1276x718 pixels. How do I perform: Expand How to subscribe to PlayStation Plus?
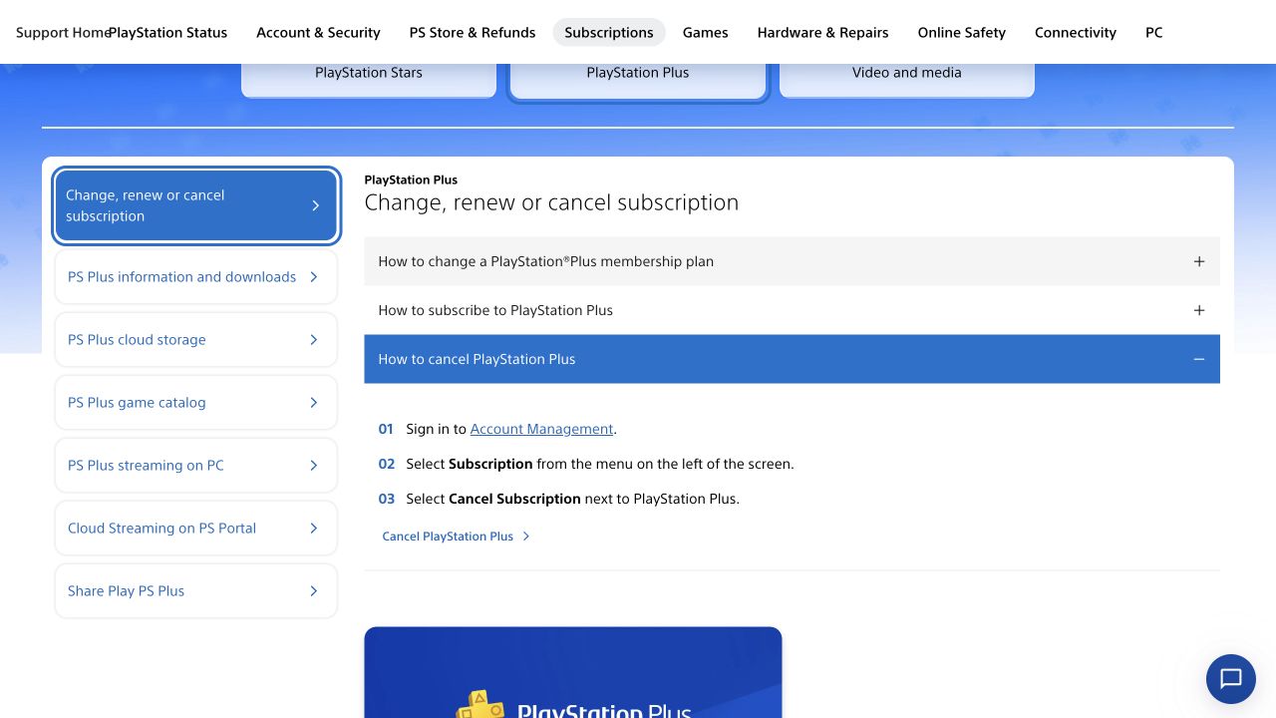point(792,310)
